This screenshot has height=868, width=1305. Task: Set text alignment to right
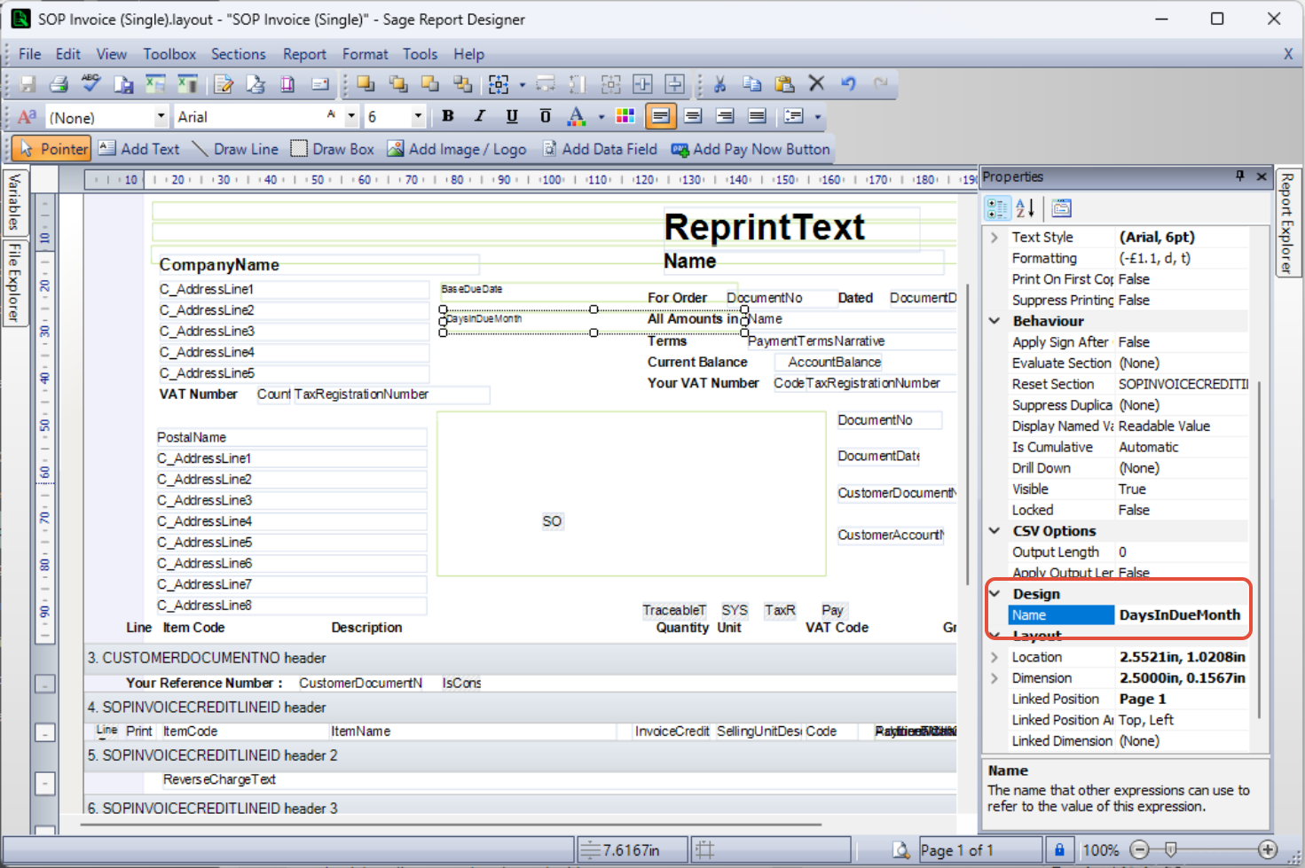(x=725, y=116)
